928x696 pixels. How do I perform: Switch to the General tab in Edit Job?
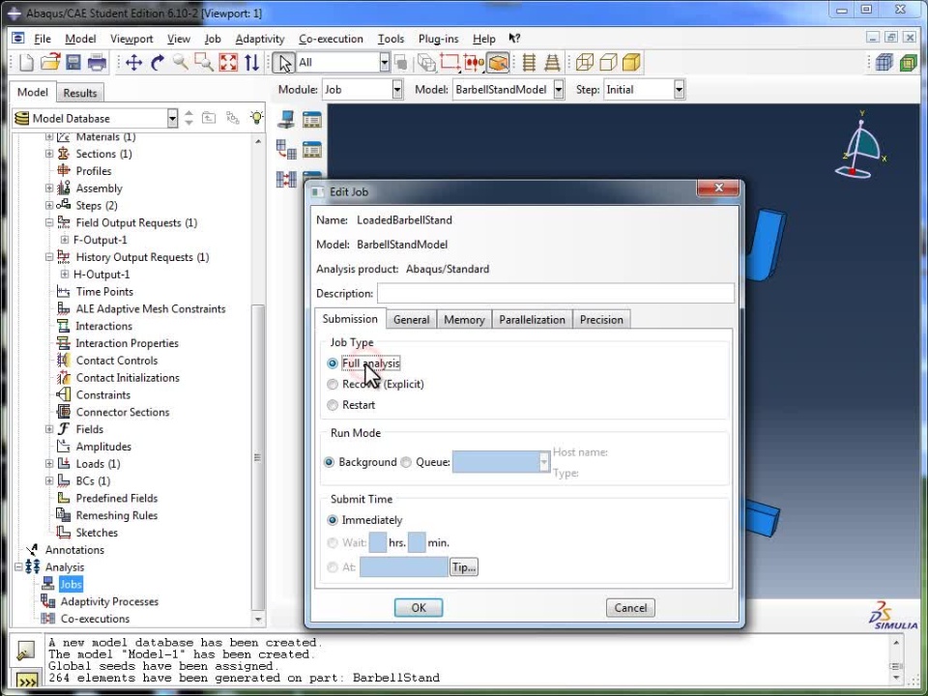pos(412,320)
